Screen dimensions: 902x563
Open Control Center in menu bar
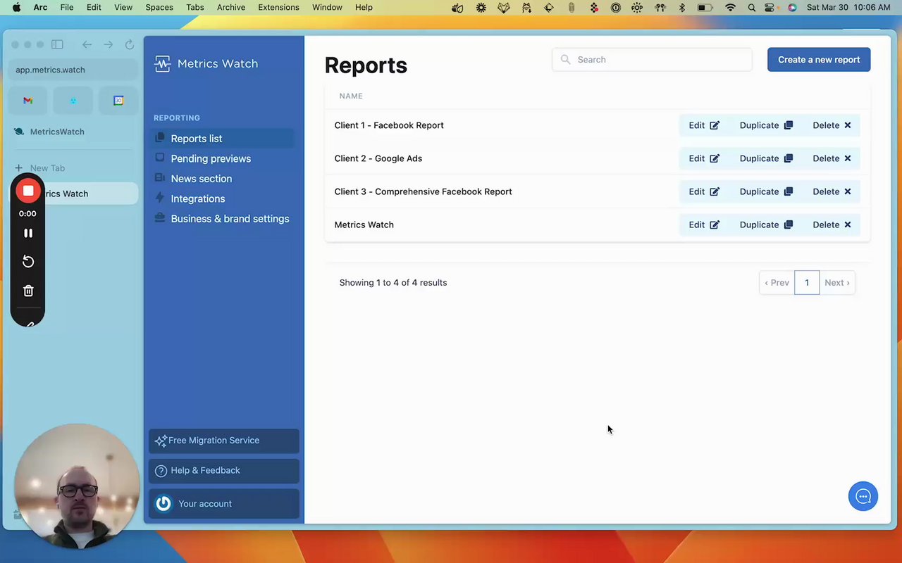(770, 8)
